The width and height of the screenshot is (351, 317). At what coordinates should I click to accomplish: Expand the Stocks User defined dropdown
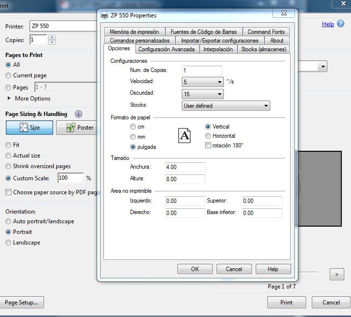click(x=226, y=106)
